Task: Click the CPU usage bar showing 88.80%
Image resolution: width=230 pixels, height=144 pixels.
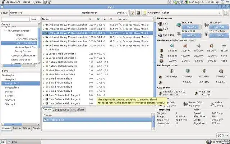Action: pos(192,27)
